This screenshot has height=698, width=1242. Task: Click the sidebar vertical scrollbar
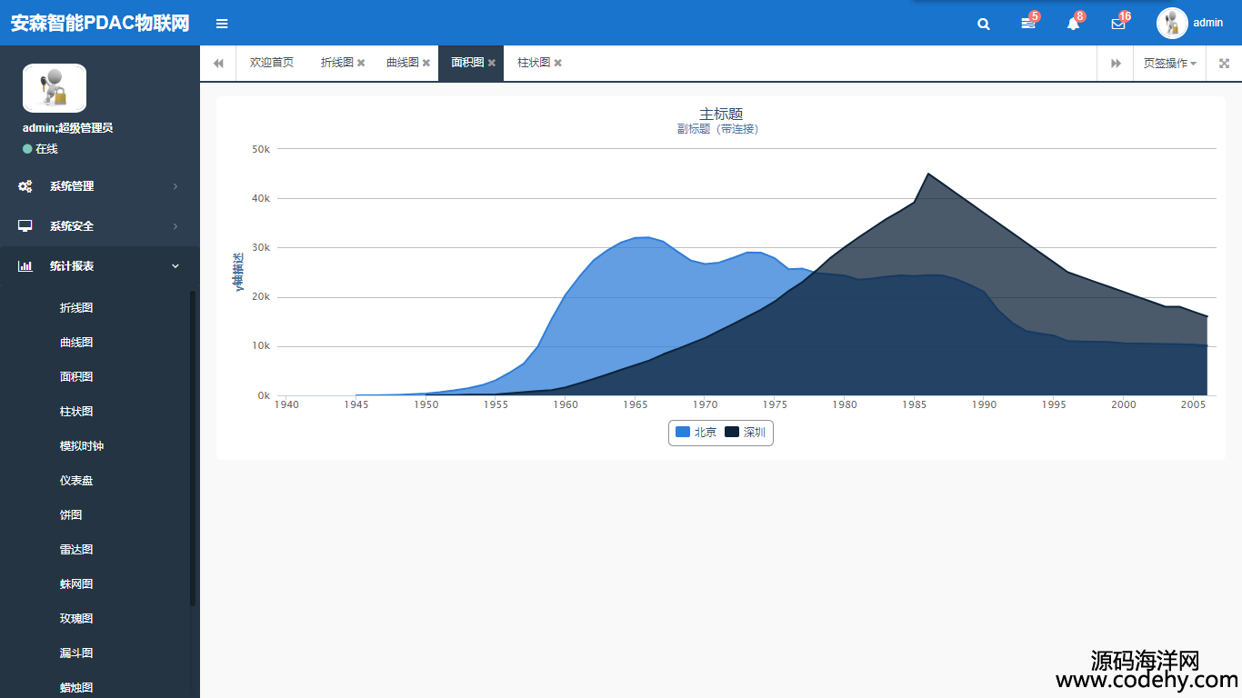[193, 447]
